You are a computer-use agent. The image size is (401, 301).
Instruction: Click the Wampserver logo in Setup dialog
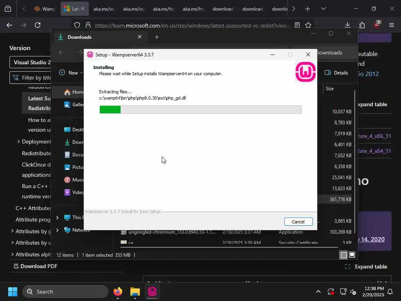point(305,72)
